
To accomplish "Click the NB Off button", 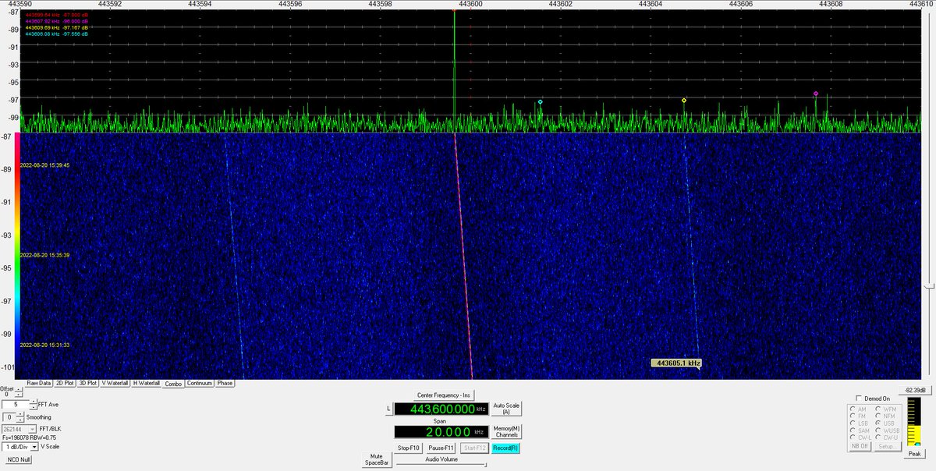I will click(860, 446).
